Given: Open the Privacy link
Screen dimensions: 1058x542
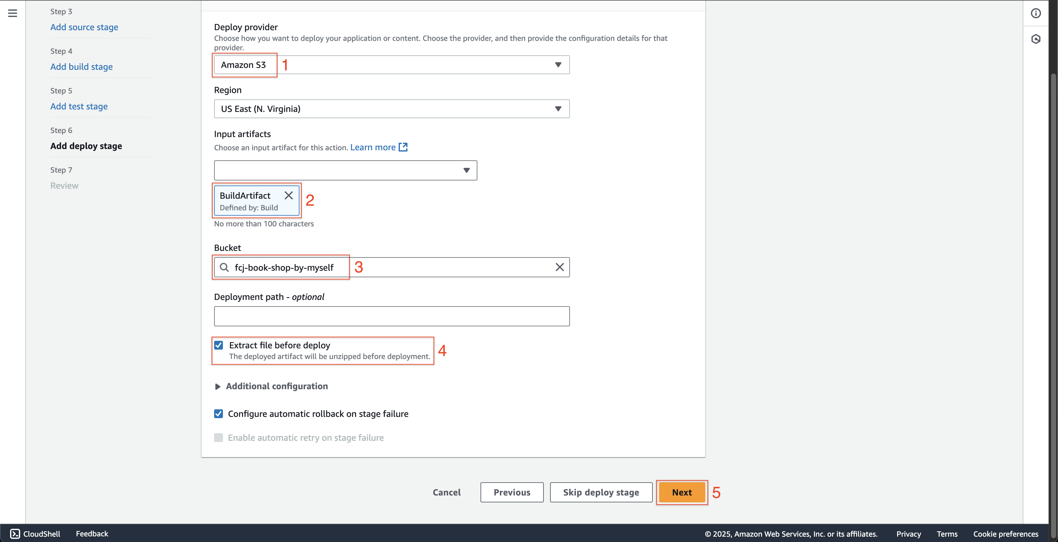Looking at the screenshot, I should (x=908, y=534).
